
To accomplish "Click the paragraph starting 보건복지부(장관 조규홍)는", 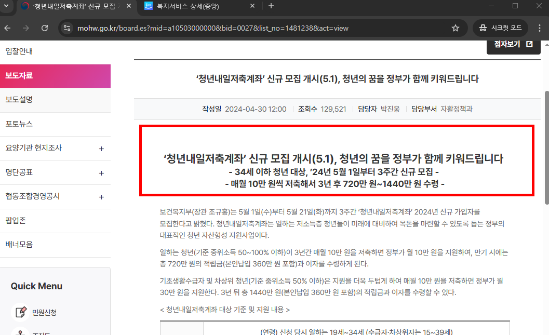I will click(x=332, y=223).
